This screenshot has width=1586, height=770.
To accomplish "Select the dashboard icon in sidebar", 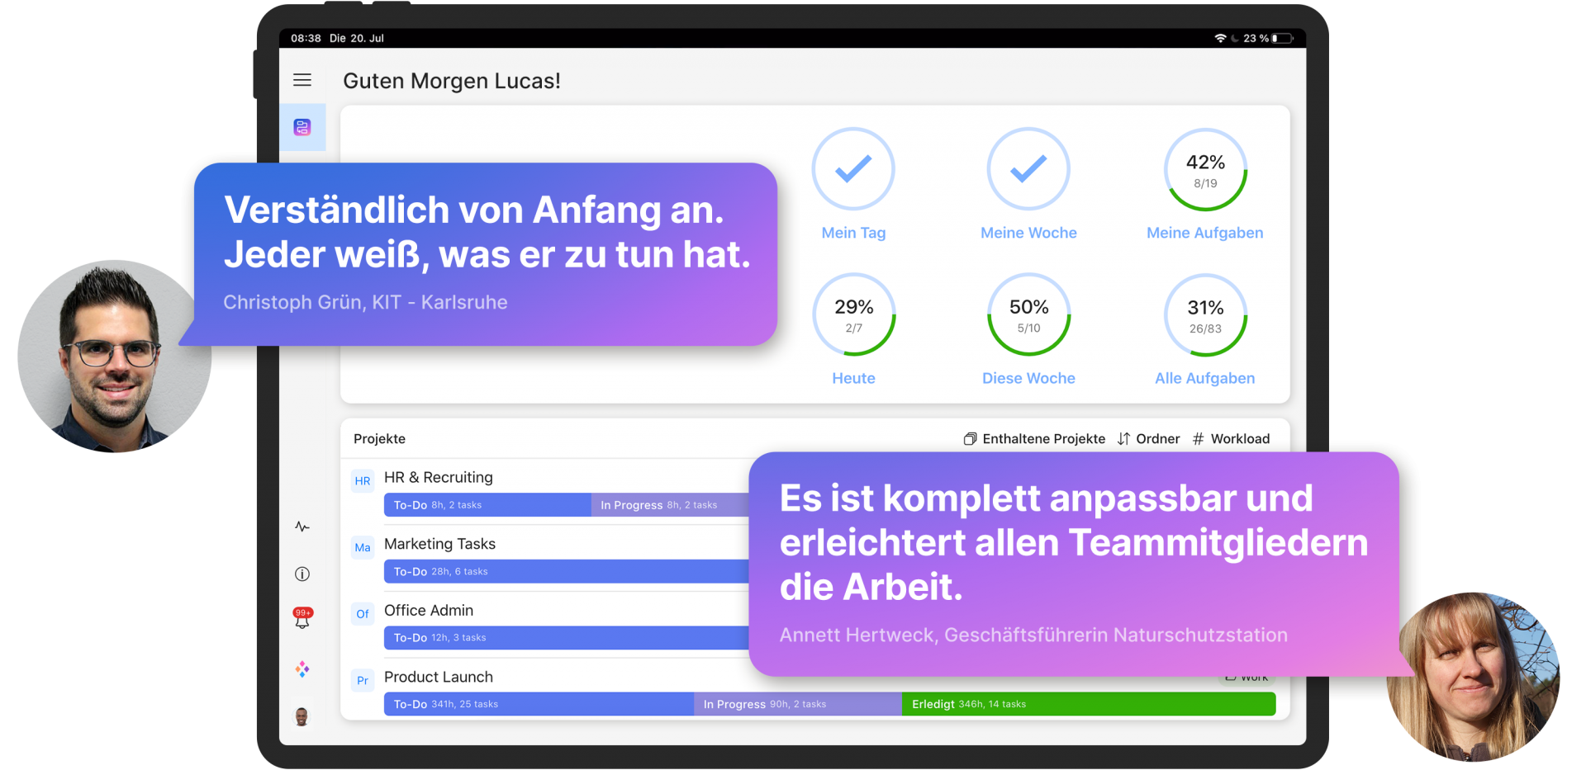I will pos(302,127).
